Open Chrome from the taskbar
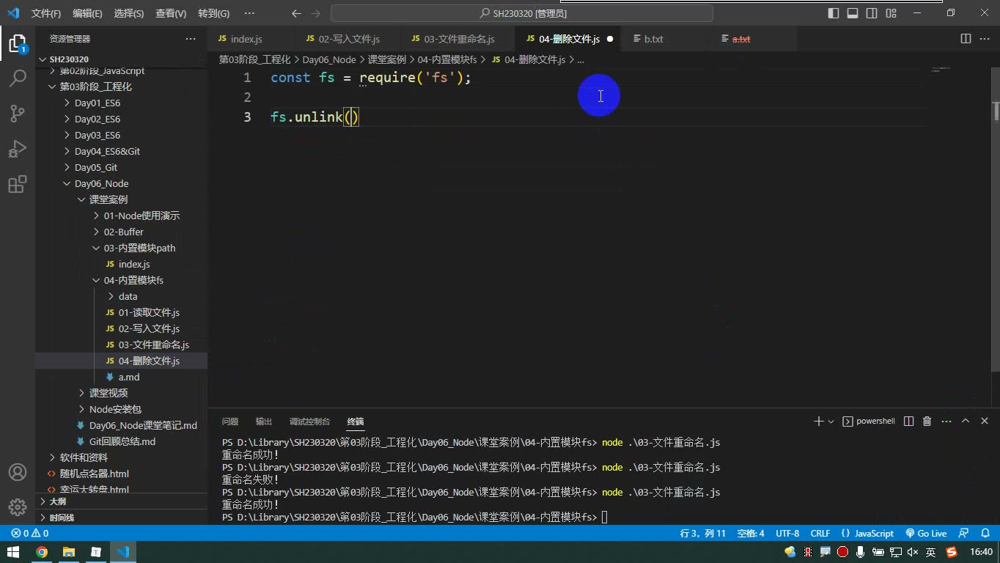Image resolution: width=1000 pixels, height=563 pixels. tap(42, 552)
